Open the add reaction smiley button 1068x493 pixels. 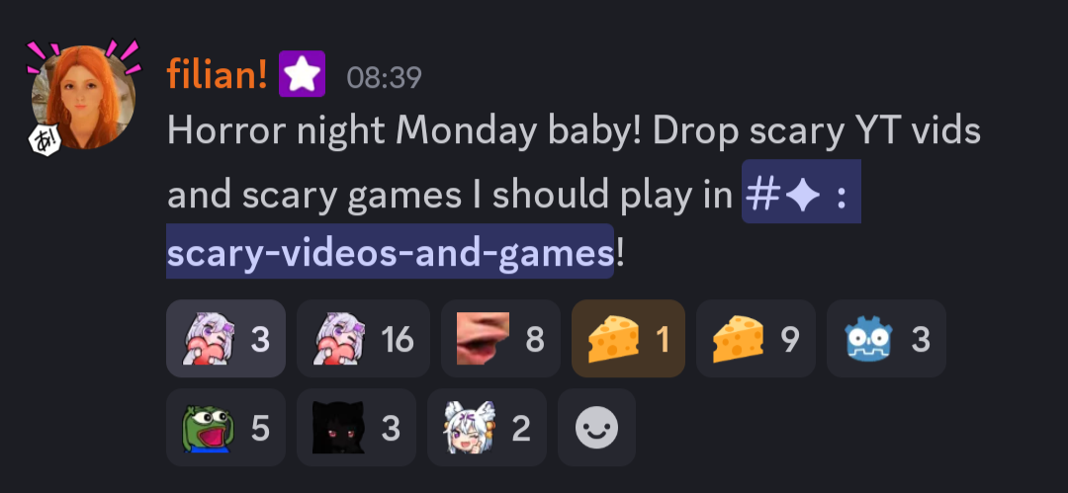(x=596, y=428)
